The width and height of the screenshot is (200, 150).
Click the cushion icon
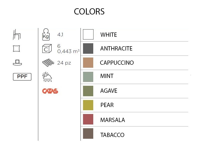pyautogui.click(x=17, y=48)
